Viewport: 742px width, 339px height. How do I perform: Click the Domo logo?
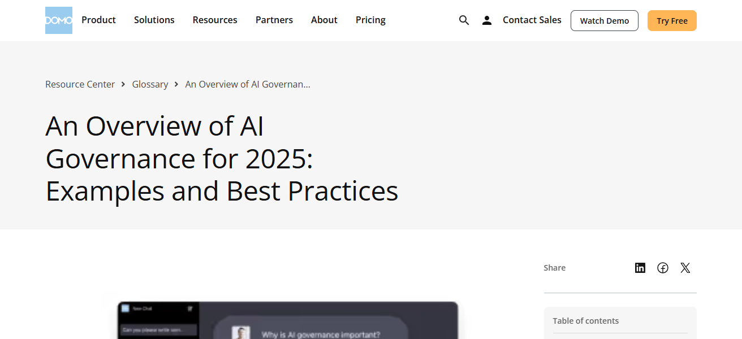pyautogui.click(x=58, y=20)
